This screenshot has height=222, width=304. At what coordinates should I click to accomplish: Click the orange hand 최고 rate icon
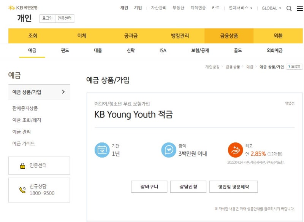point(235,150)
